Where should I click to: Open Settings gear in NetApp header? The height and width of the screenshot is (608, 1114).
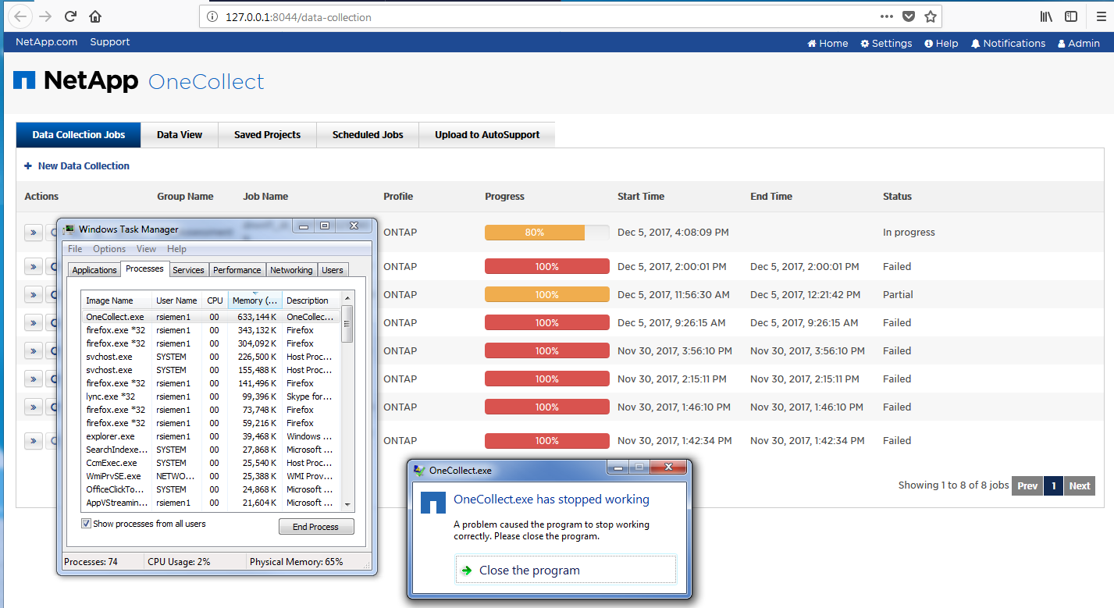pos(886,44)
